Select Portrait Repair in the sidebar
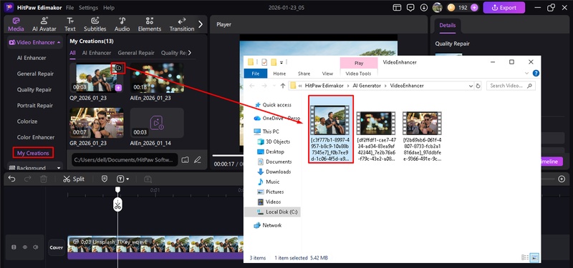The image size is (573, 268). [34, 105]
